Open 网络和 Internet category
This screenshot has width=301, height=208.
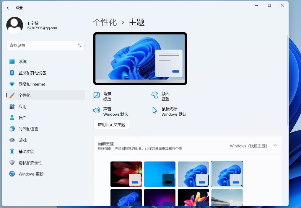pyautogui.click(x=45, y=84)
